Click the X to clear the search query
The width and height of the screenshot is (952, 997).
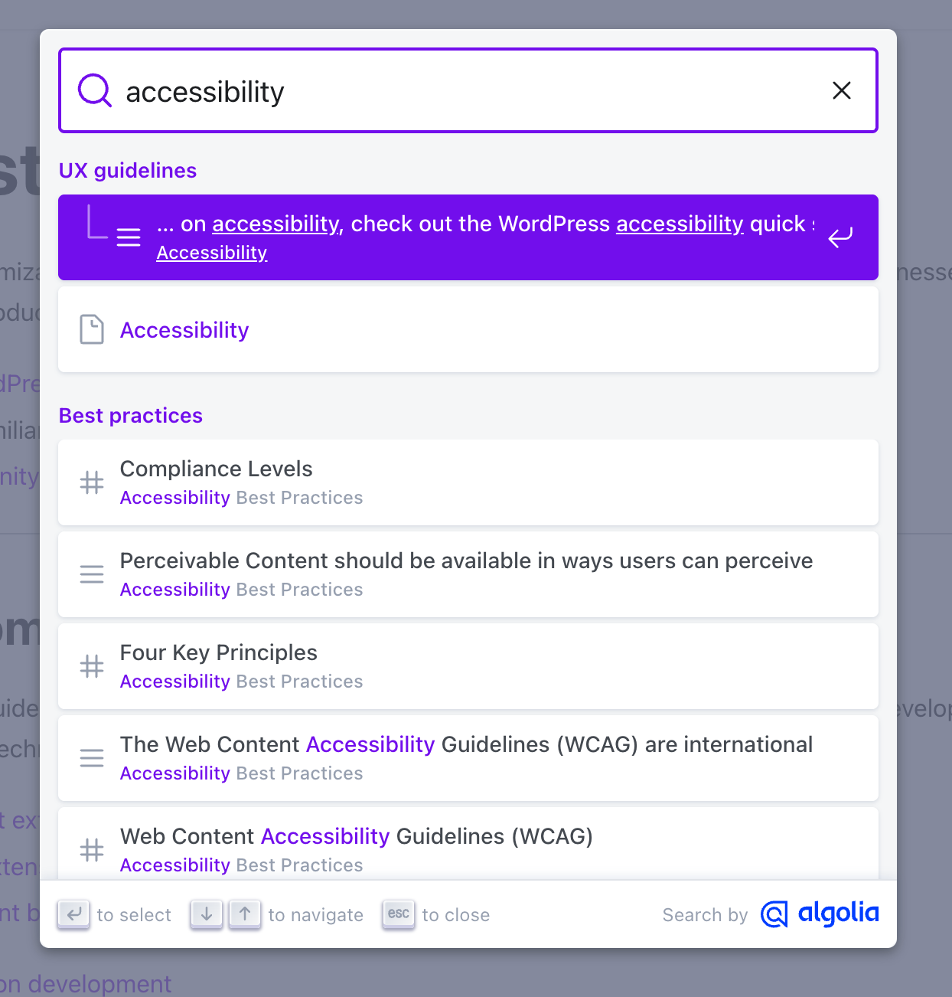pyautogui.click(x=842, y=90)
